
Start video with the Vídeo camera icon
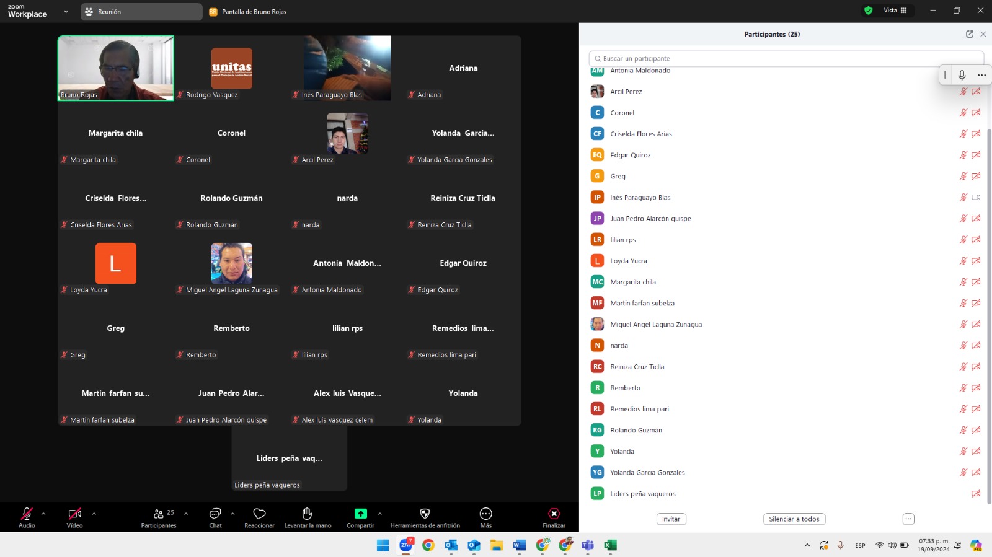pyautogui.click(x=74, y=514)
